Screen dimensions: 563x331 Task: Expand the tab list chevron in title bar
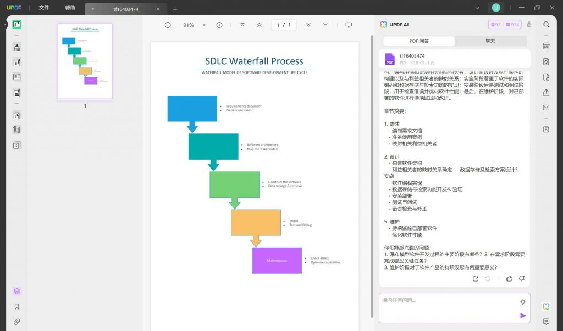477,8
